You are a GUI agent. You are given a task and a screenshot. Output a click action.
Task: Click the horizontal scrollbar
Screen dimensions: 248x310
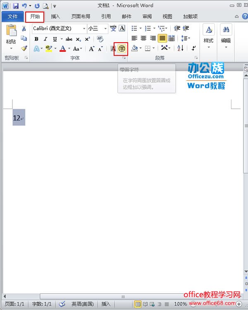122,296
